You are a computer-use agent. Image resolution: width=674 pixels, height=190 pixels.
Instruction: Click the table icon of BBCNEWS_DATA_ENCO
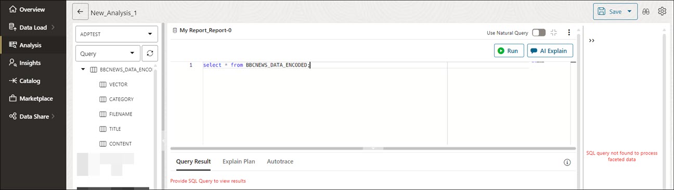(x=94, y=69)
